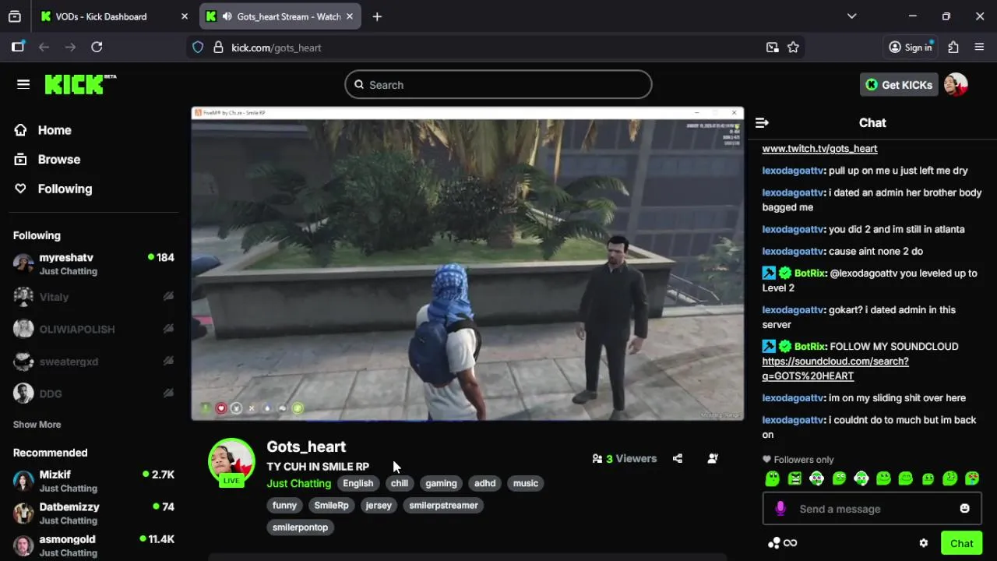Focus the Send a message field
This screenshot has height=561, width=997.
coord(872,509)
